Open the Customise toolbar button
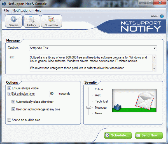 pyautogui.click(x=51, y=21)
